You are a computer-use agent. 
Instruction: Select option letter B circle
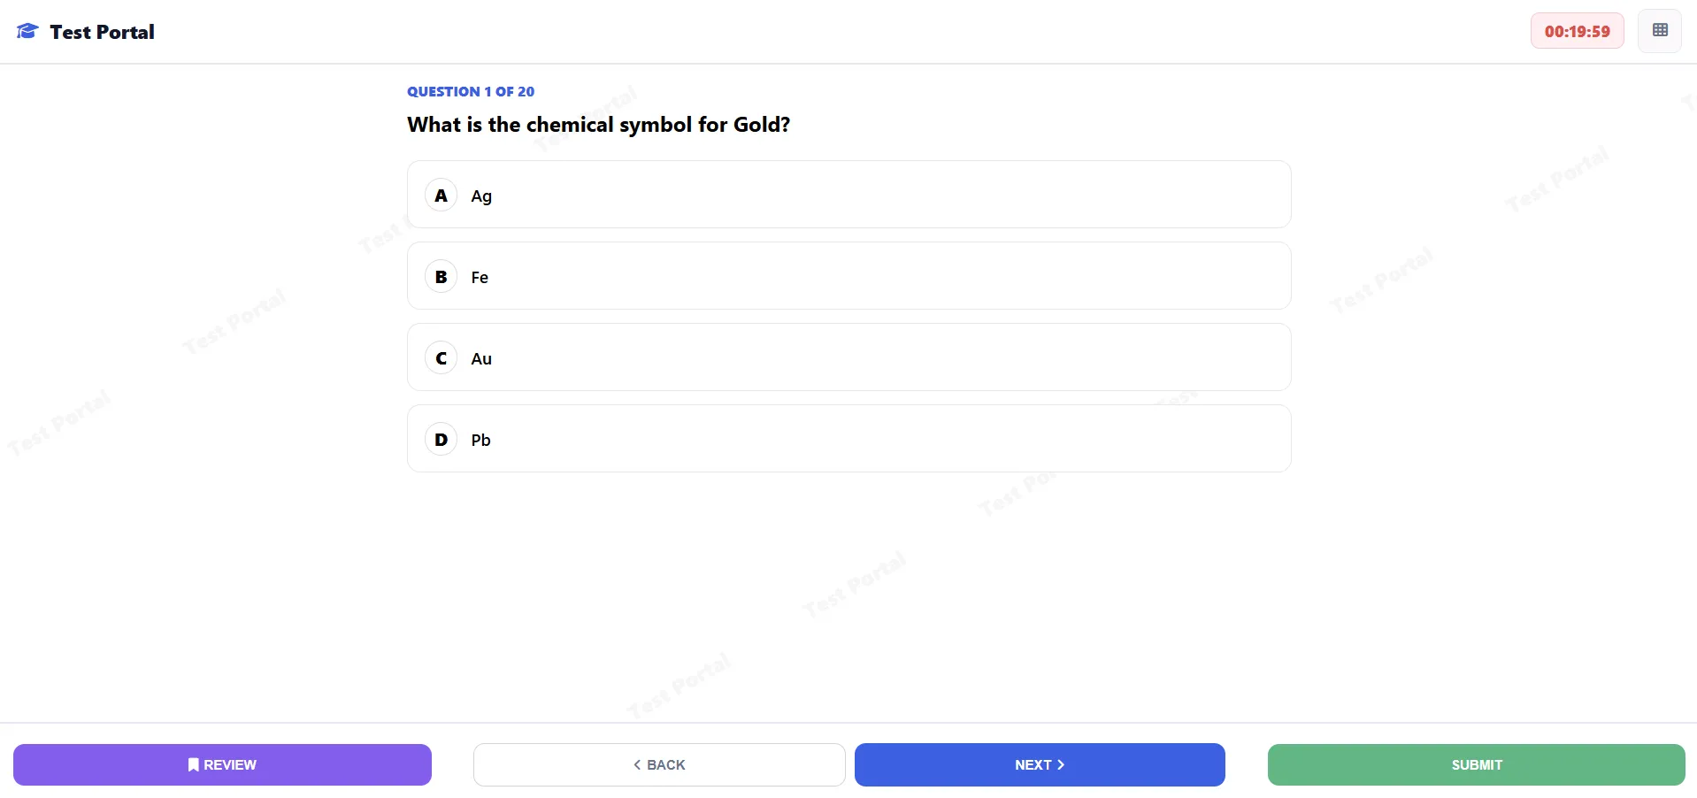pyautogui.click(x=441, y=277)
